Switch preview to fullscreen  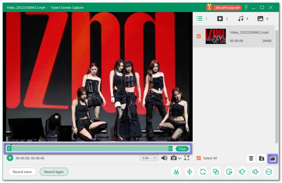point(187,158)
